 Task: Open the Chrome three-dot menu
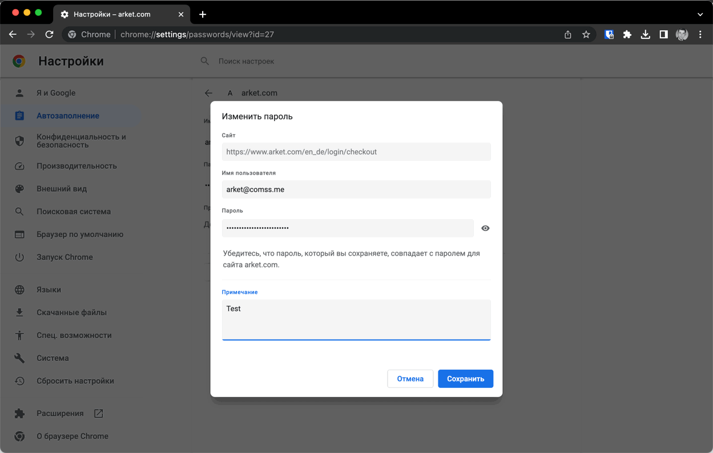pos(700,34)
